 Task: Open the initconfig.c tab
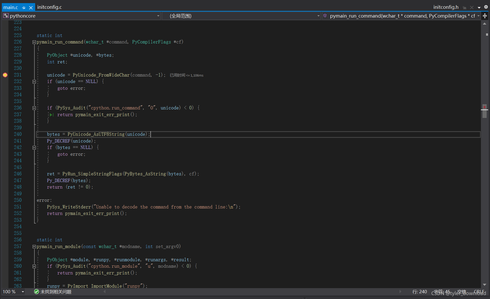click(49, 7)
